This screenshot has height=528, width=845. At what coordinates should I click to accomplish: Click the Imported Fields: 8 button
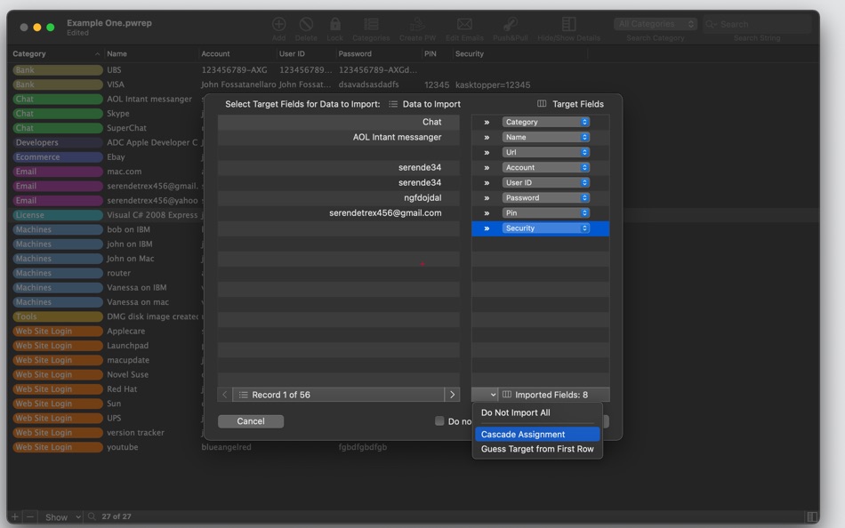coord(554,395)
